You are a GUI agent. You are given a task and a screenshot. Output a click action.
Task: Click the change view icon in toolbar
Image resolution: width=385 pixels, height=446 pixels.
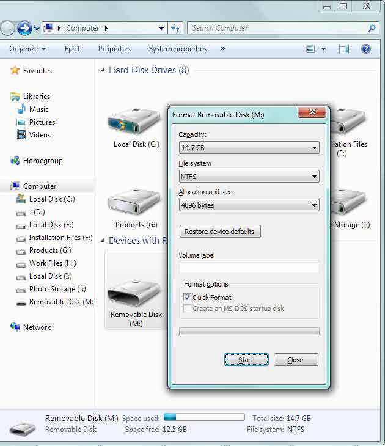pyautogui.click(x=311, y=49)
